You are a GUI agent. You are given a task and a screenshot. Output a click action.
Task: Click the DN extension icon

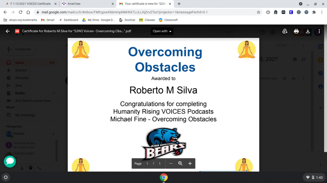283,12
